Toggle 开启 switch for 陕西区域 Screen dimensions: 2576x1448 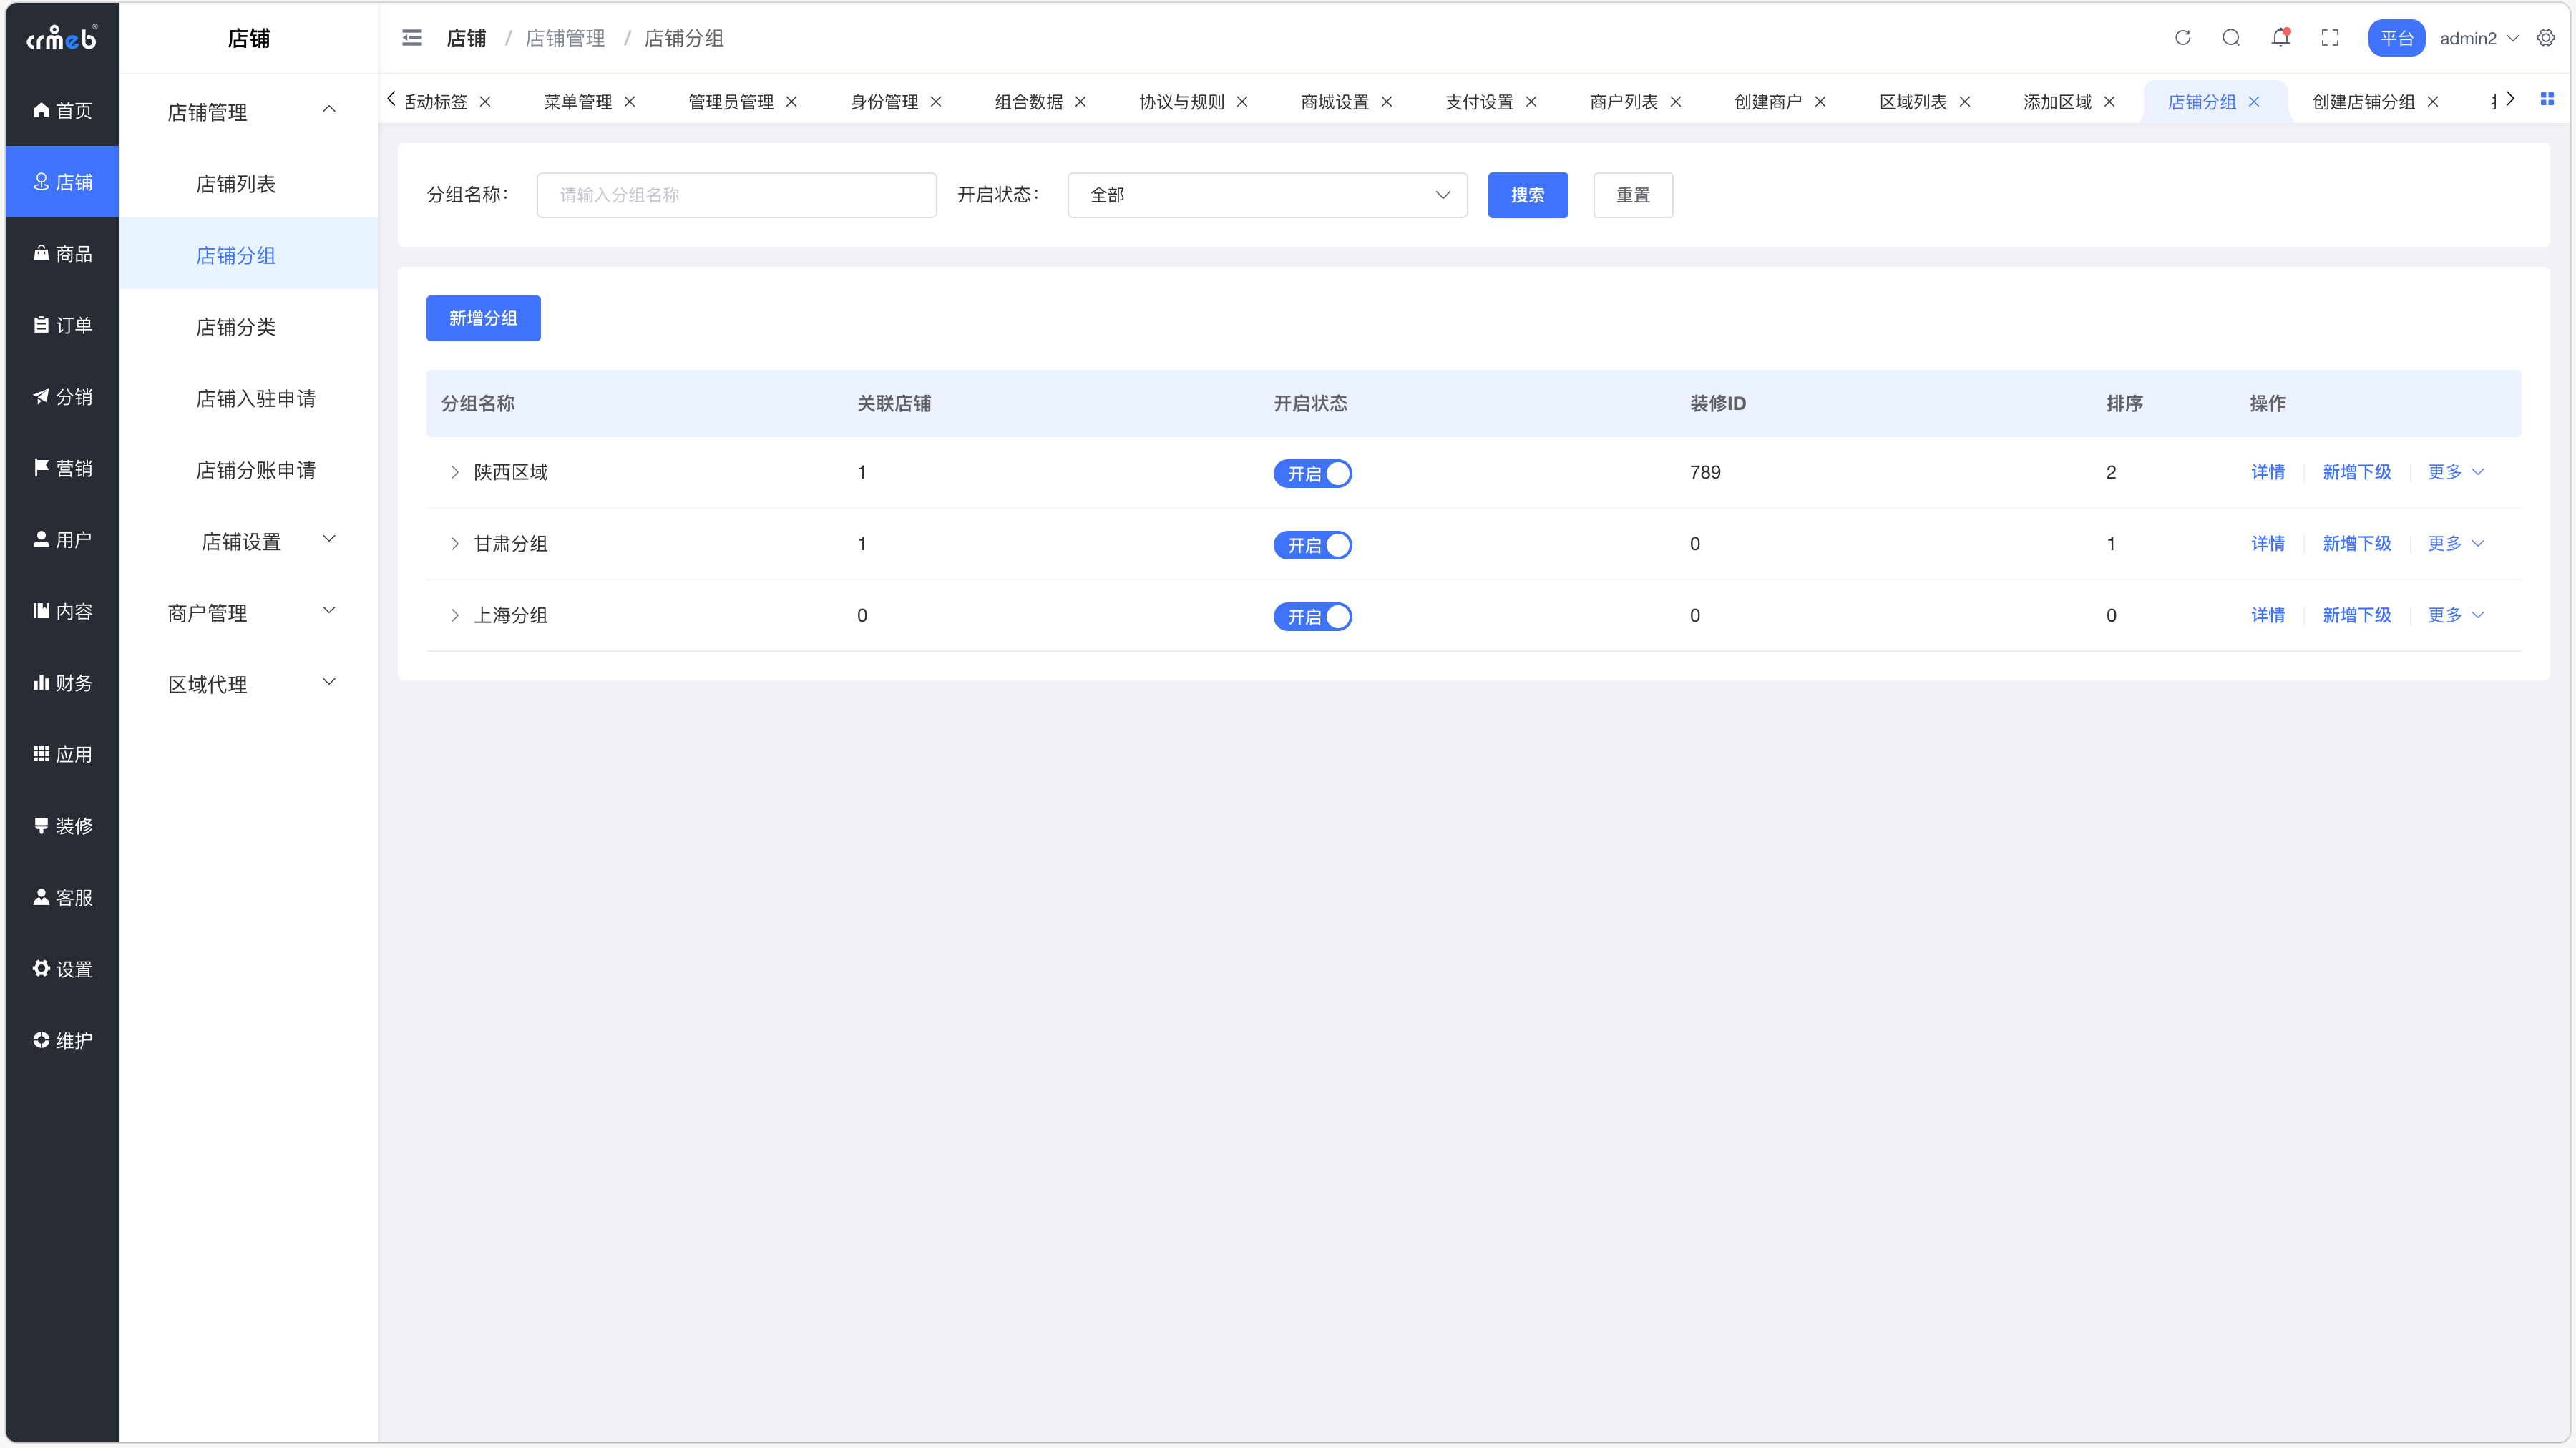tap(1312, 473)
